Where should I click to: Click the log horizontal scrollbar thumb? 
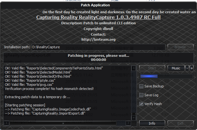coord(63,123)
